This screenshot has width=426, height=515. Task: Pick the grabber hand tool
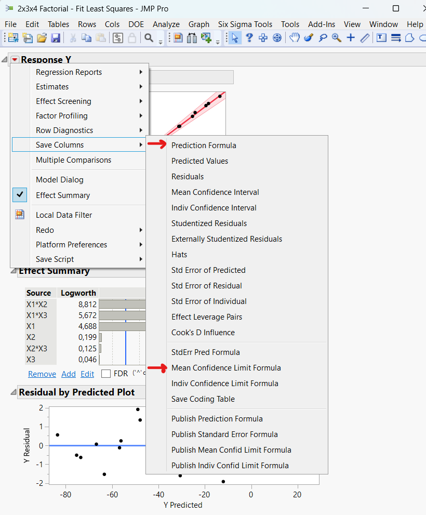pos(294,37)
